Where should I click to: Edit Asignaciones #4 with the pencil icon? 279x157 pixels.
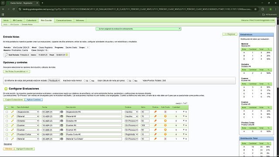pos(12,112)
